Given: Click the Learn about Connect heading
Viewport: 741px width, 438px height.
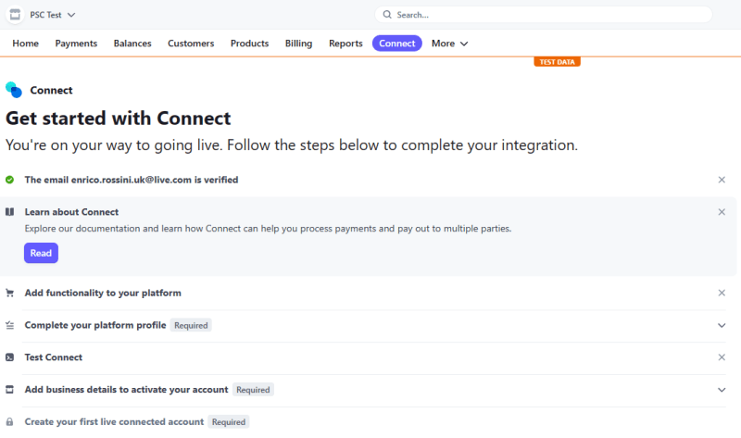Looking at the screenshot, I should tap(71, 212).
